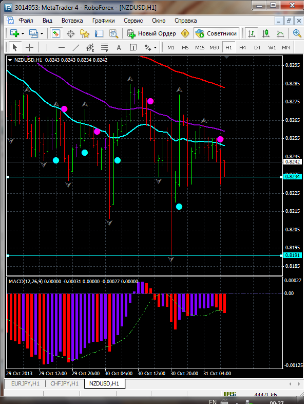
Task: Select the Fibonacci Retracement tool
Action: (105, 47)
